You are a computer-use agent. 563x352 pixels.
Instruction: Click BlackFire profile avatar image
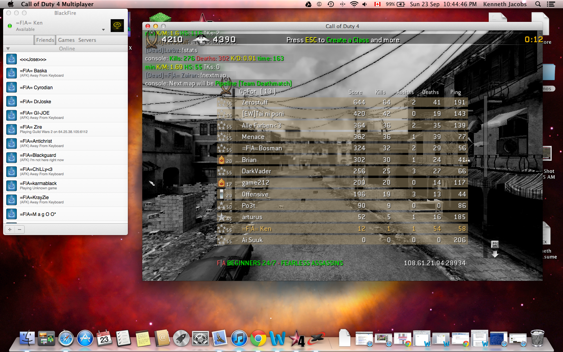coord(117,25)
